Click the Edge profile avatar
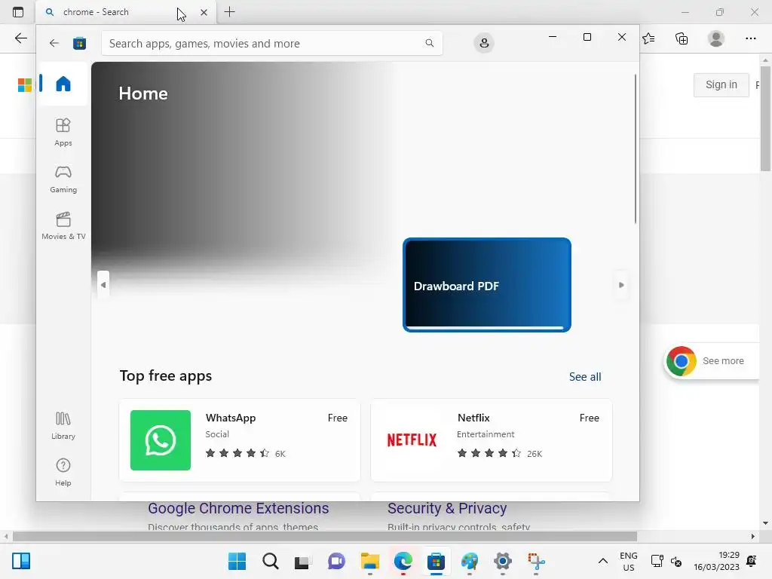Screen dimensions: 772x579 coord(716,38)
